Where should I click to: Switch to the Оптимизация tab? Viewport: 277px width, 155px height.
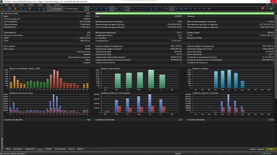click(60, 149)
